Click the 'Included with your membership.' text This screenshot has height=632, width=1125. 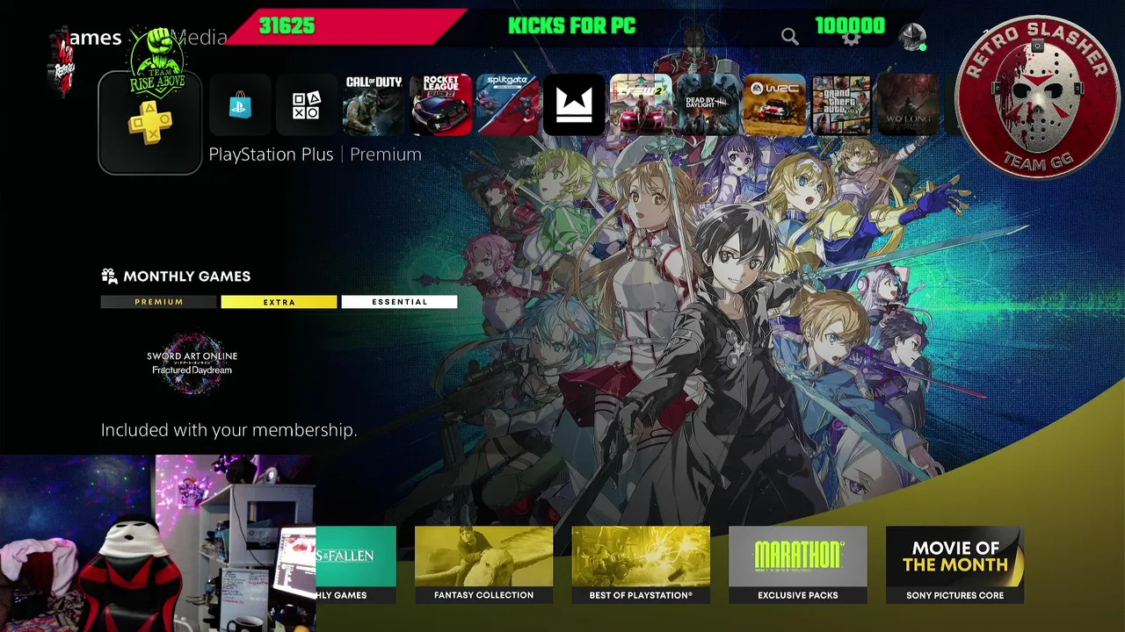[x=229, y=430]
